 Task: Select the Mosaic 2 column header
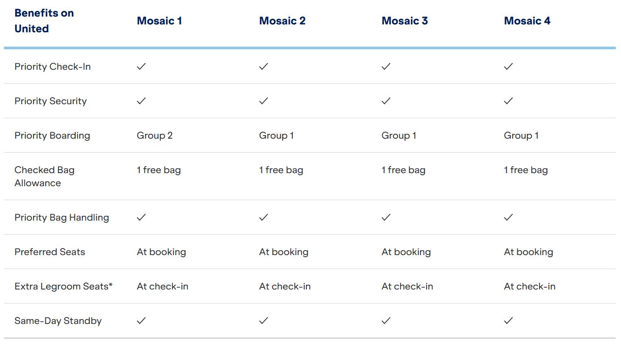(282, 20)
